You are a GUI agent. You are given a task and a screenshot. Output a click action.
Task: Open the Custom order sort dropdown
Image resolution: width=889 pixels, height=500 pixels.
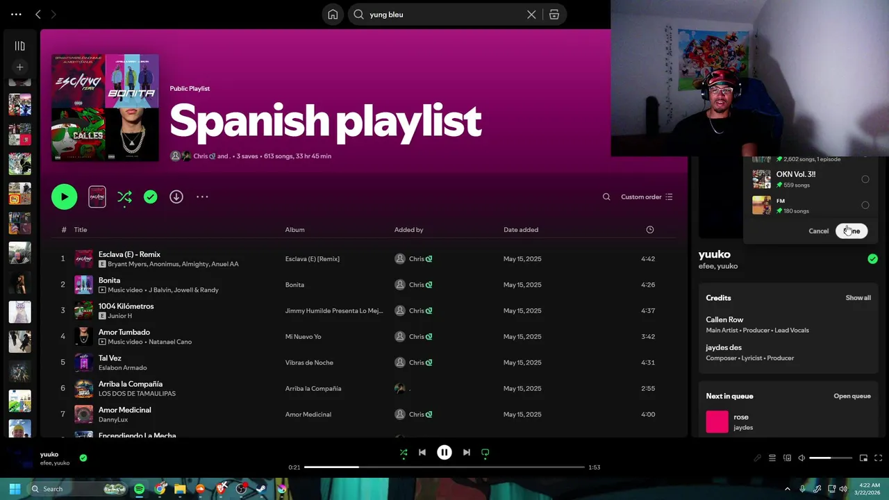[x=647, y=197]
